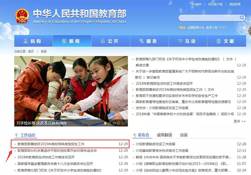Open the 微言教育 link
251x175 pixels.
pos(235,4)
